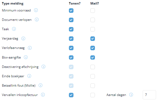Enable Mail for Vervallen inkoopfactuur
Screen dimensions: 159x104
coord(93,95)
